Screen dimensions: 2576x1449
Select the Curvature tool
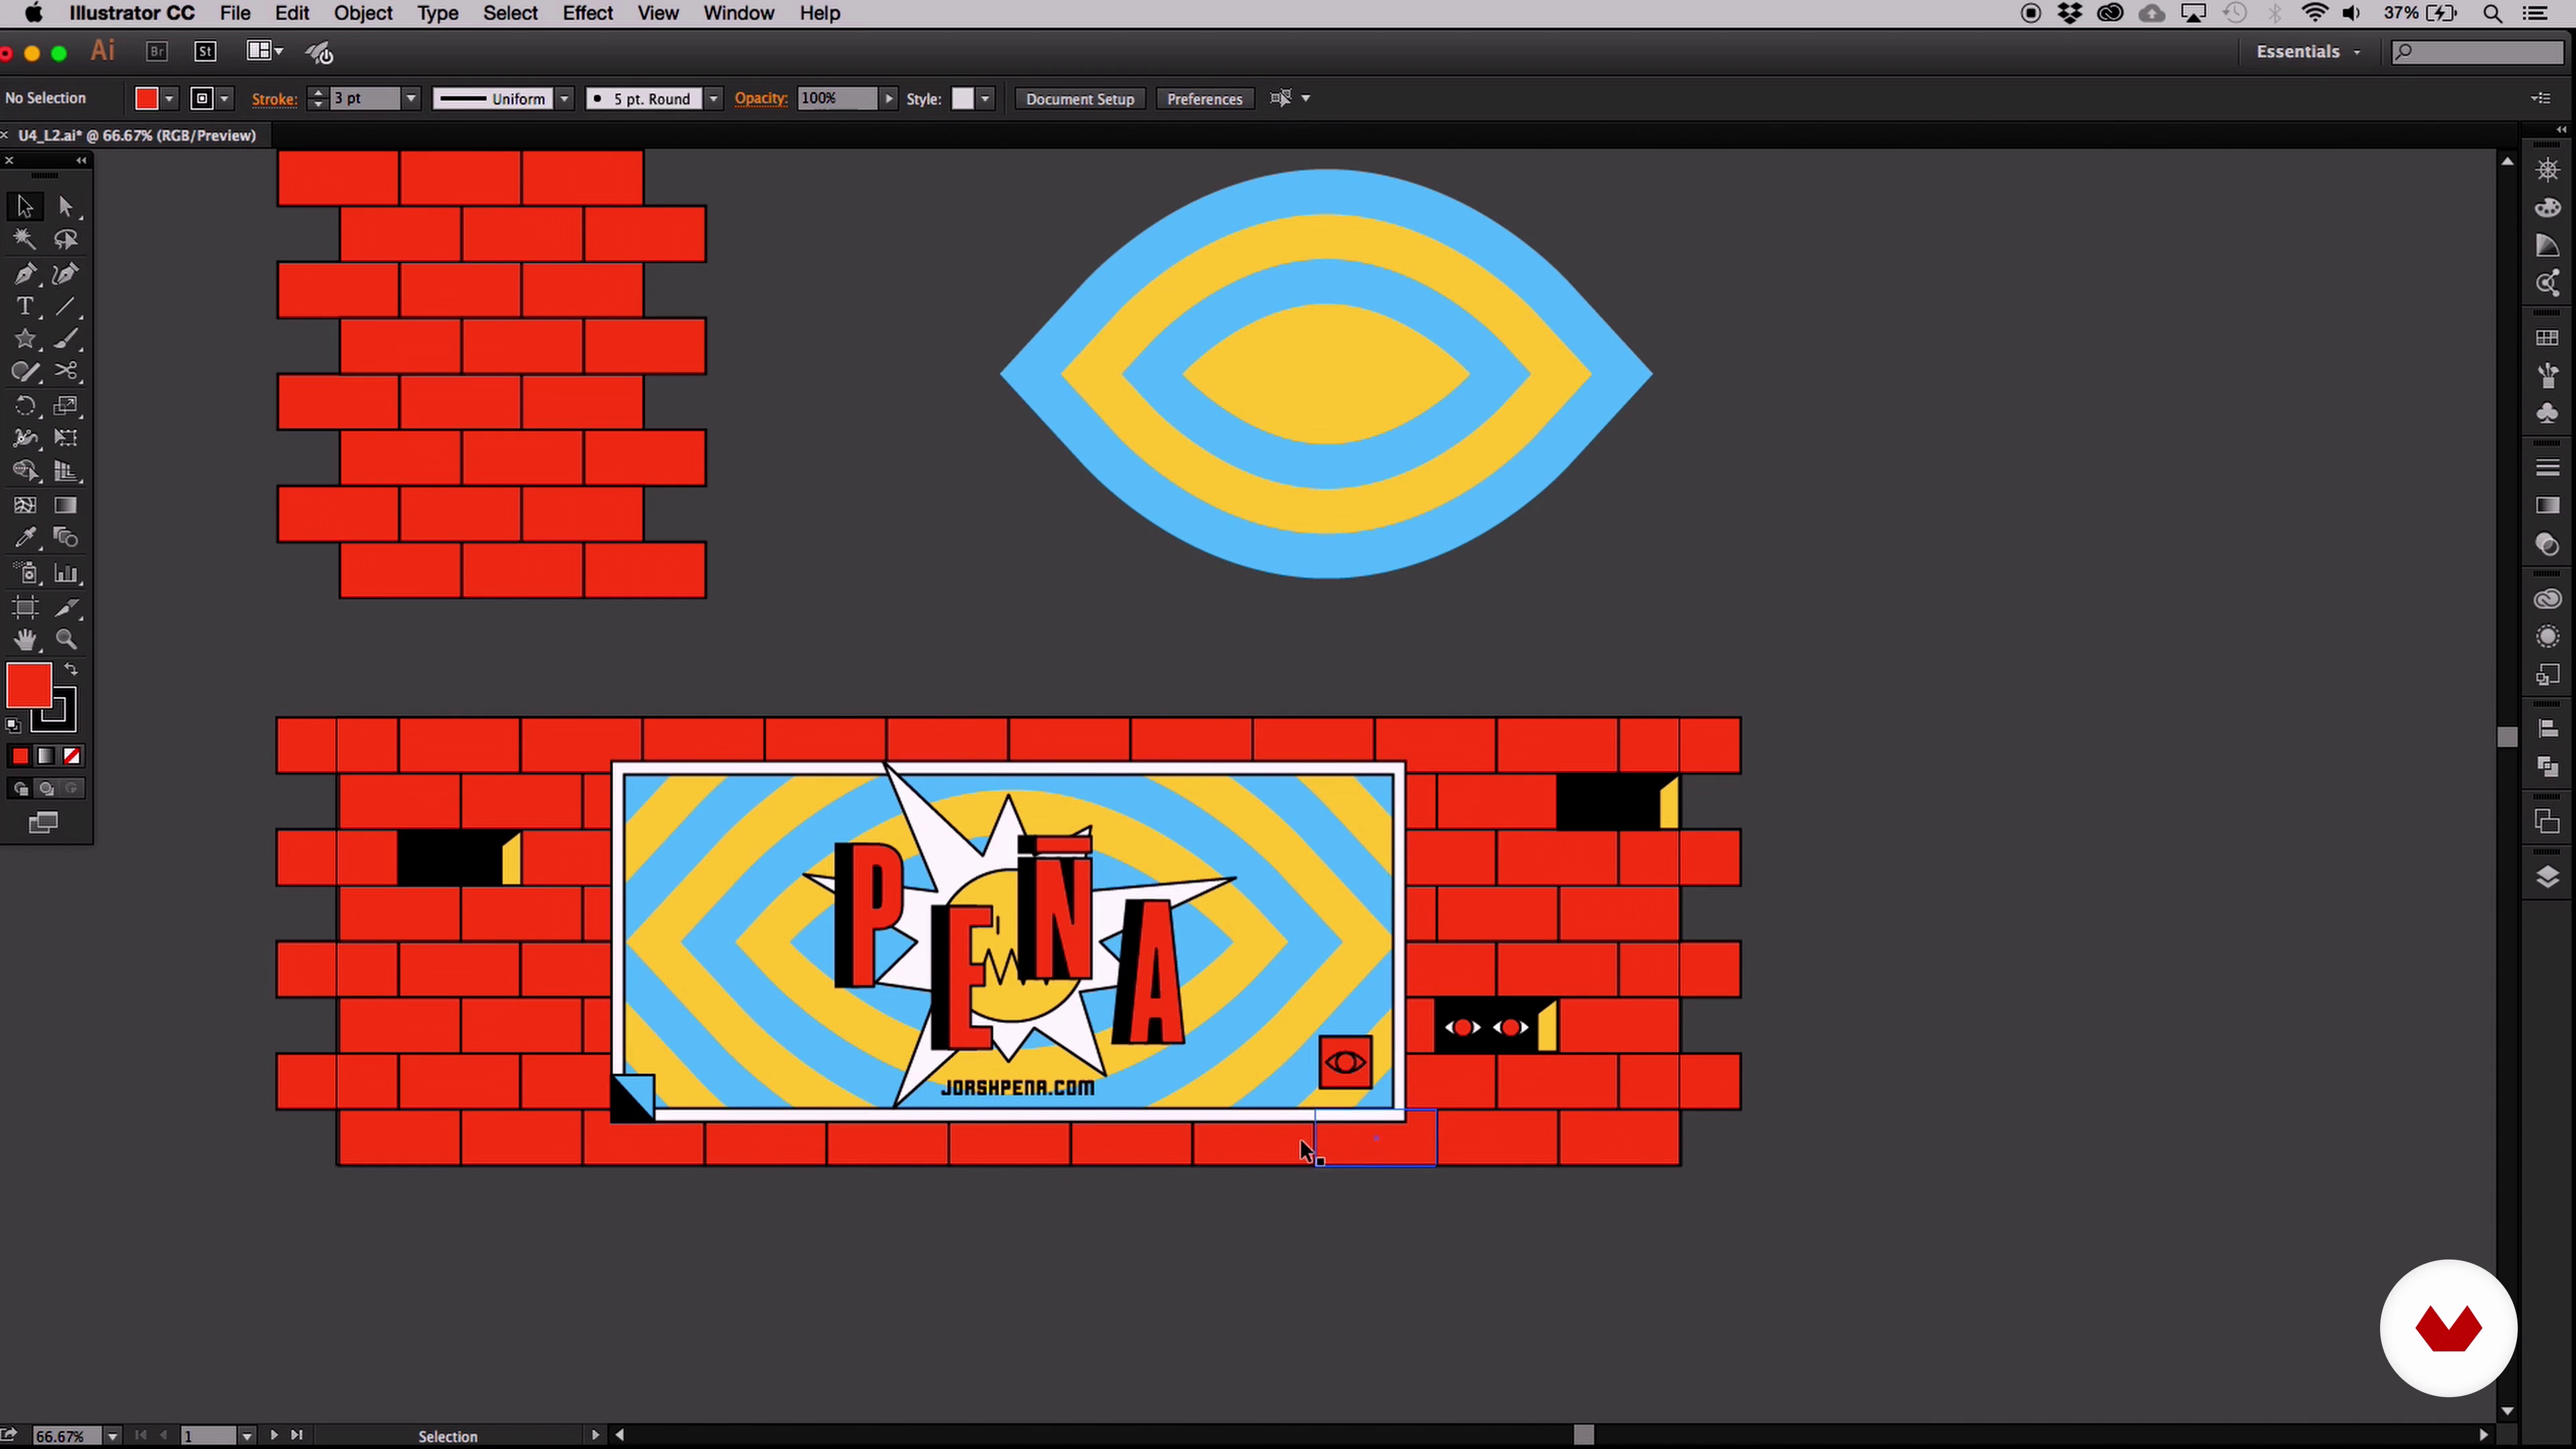click(x=66, y=274)
